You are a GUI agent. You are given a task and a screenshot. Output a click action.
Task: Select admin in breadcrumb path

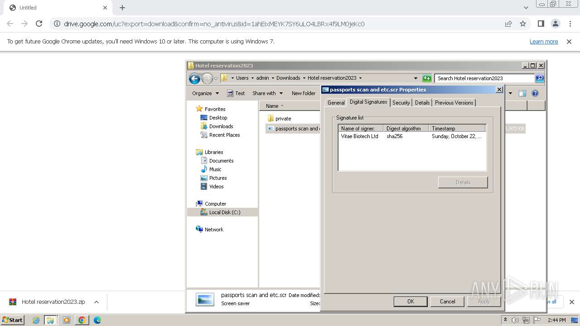(262, 78)
